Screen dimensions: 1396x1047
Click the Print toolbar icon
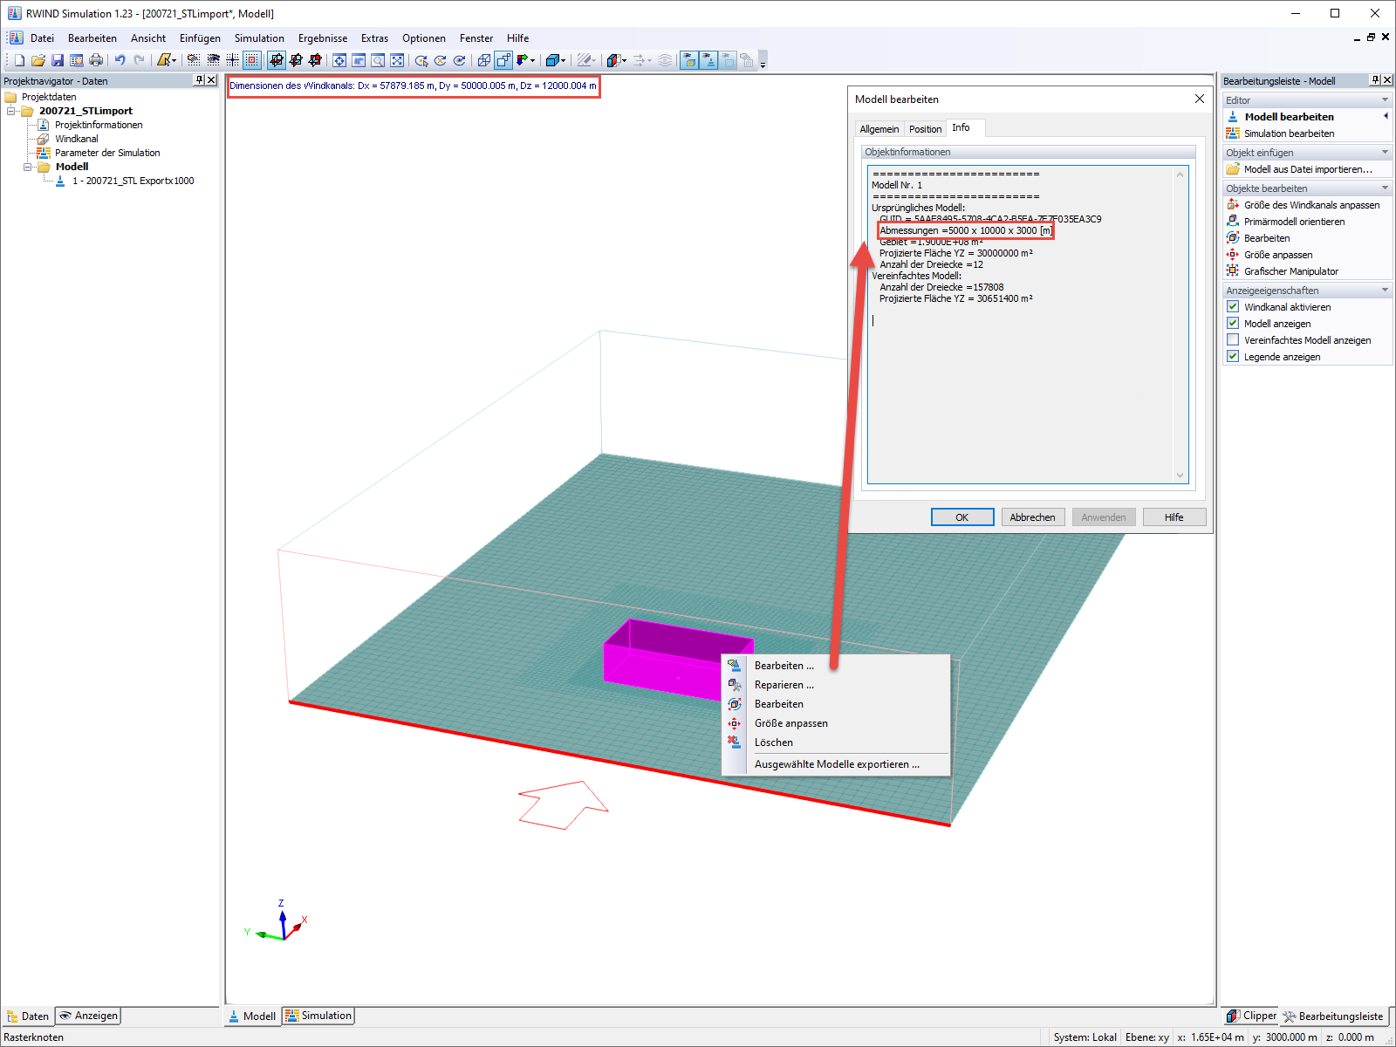click(96, 60)
